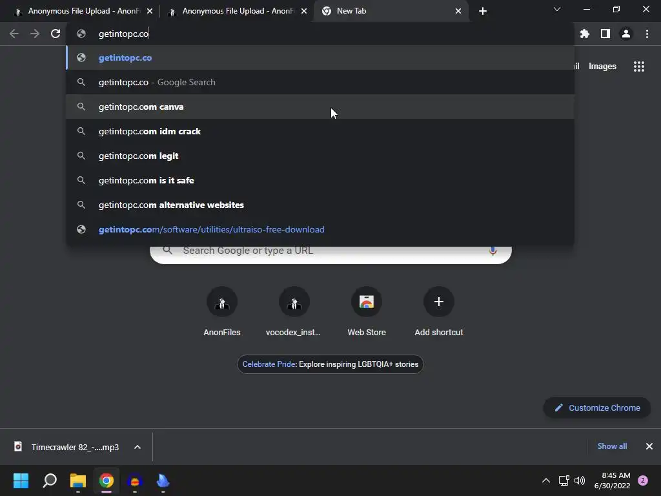Show hidden system tray icons

pos(546,480)
